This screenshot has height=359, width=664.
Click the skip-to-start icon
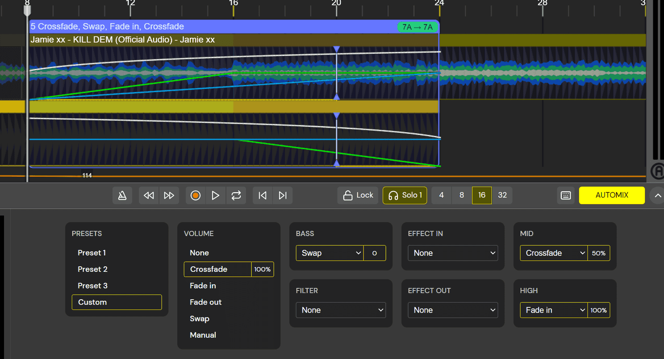tap(262, 195)
